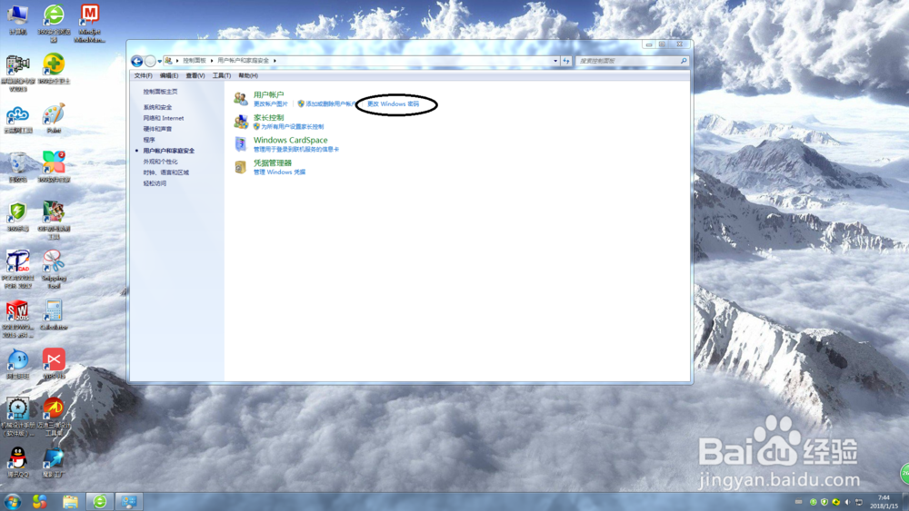Launch the 360 secure browser desktop shortcut
Image resolution: width=909 pixels, height=511 pixels.
click(x=54, y=24)
